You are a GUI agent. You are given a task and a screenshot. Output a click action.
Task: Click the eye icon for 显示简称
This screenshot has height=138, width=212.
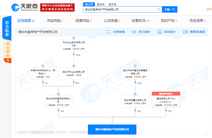134,32
